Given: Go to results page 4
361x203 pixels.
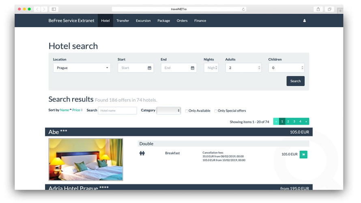Looking at the screenshot, I should pyautogui.click(x=300, y=121).
